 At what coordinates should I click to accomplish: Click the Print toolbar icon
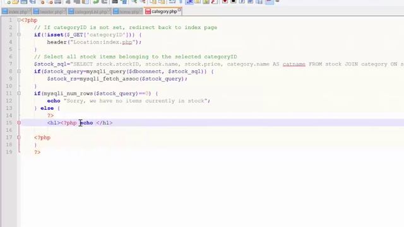pos(57,2)
